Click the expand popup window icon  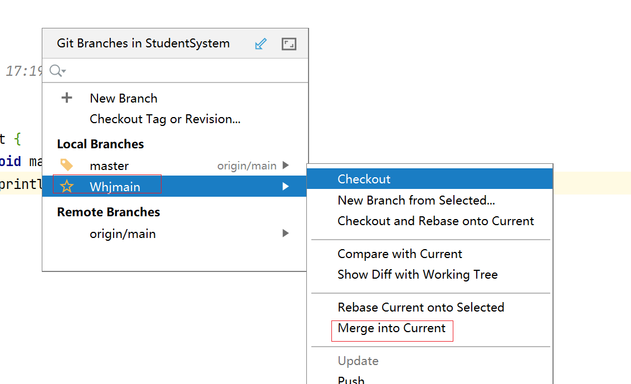tap(288, 44)
